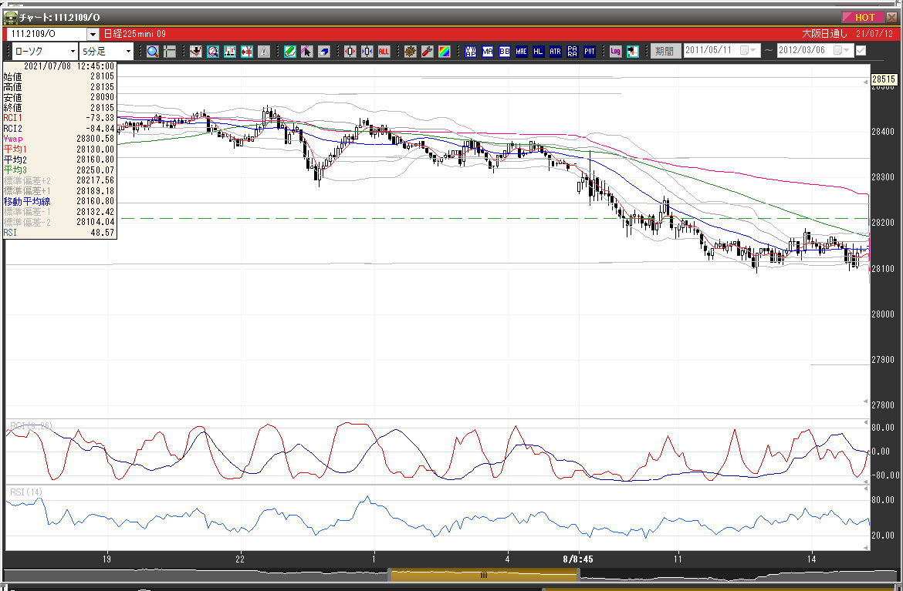Click the RCI2 value row in data panel
Image resolution: width=903 pixels, height=591 pixels.
click(59, 128)
